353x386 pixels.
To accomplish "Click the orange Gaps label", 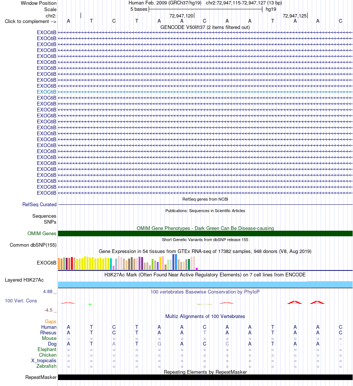I will click(51, 321).
